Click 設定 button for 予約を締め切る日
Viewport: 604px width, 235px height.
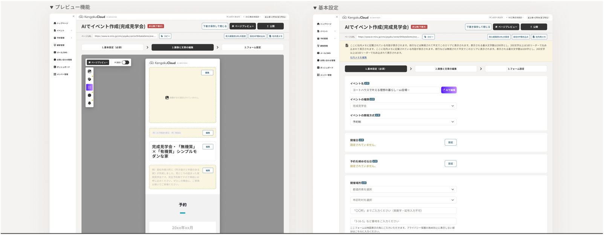450,164
